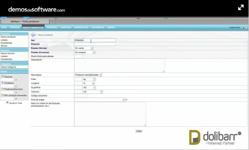
Task: Open the Longitud unit m dropdown
Action: tap(88, 83)
